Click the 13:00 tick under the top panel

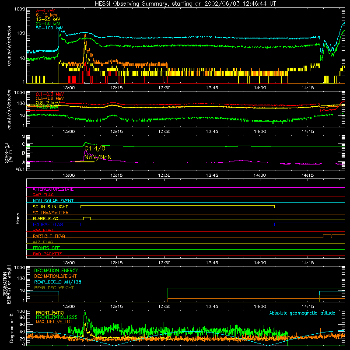pyautogui.click(x=69, y=88)
